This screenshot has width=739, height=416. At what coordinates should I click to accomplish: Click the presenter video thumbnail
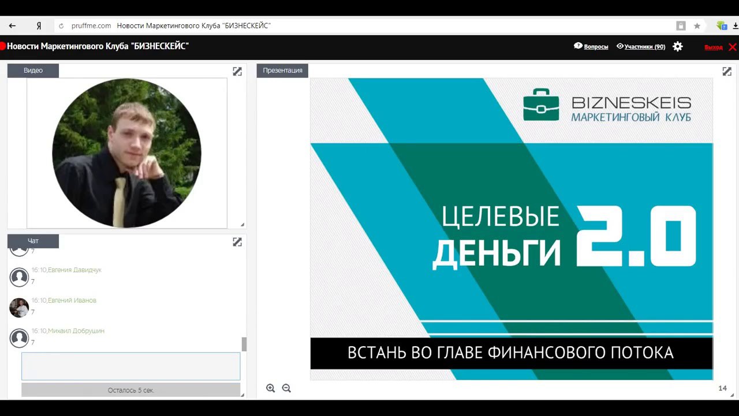tap(126, 153)
